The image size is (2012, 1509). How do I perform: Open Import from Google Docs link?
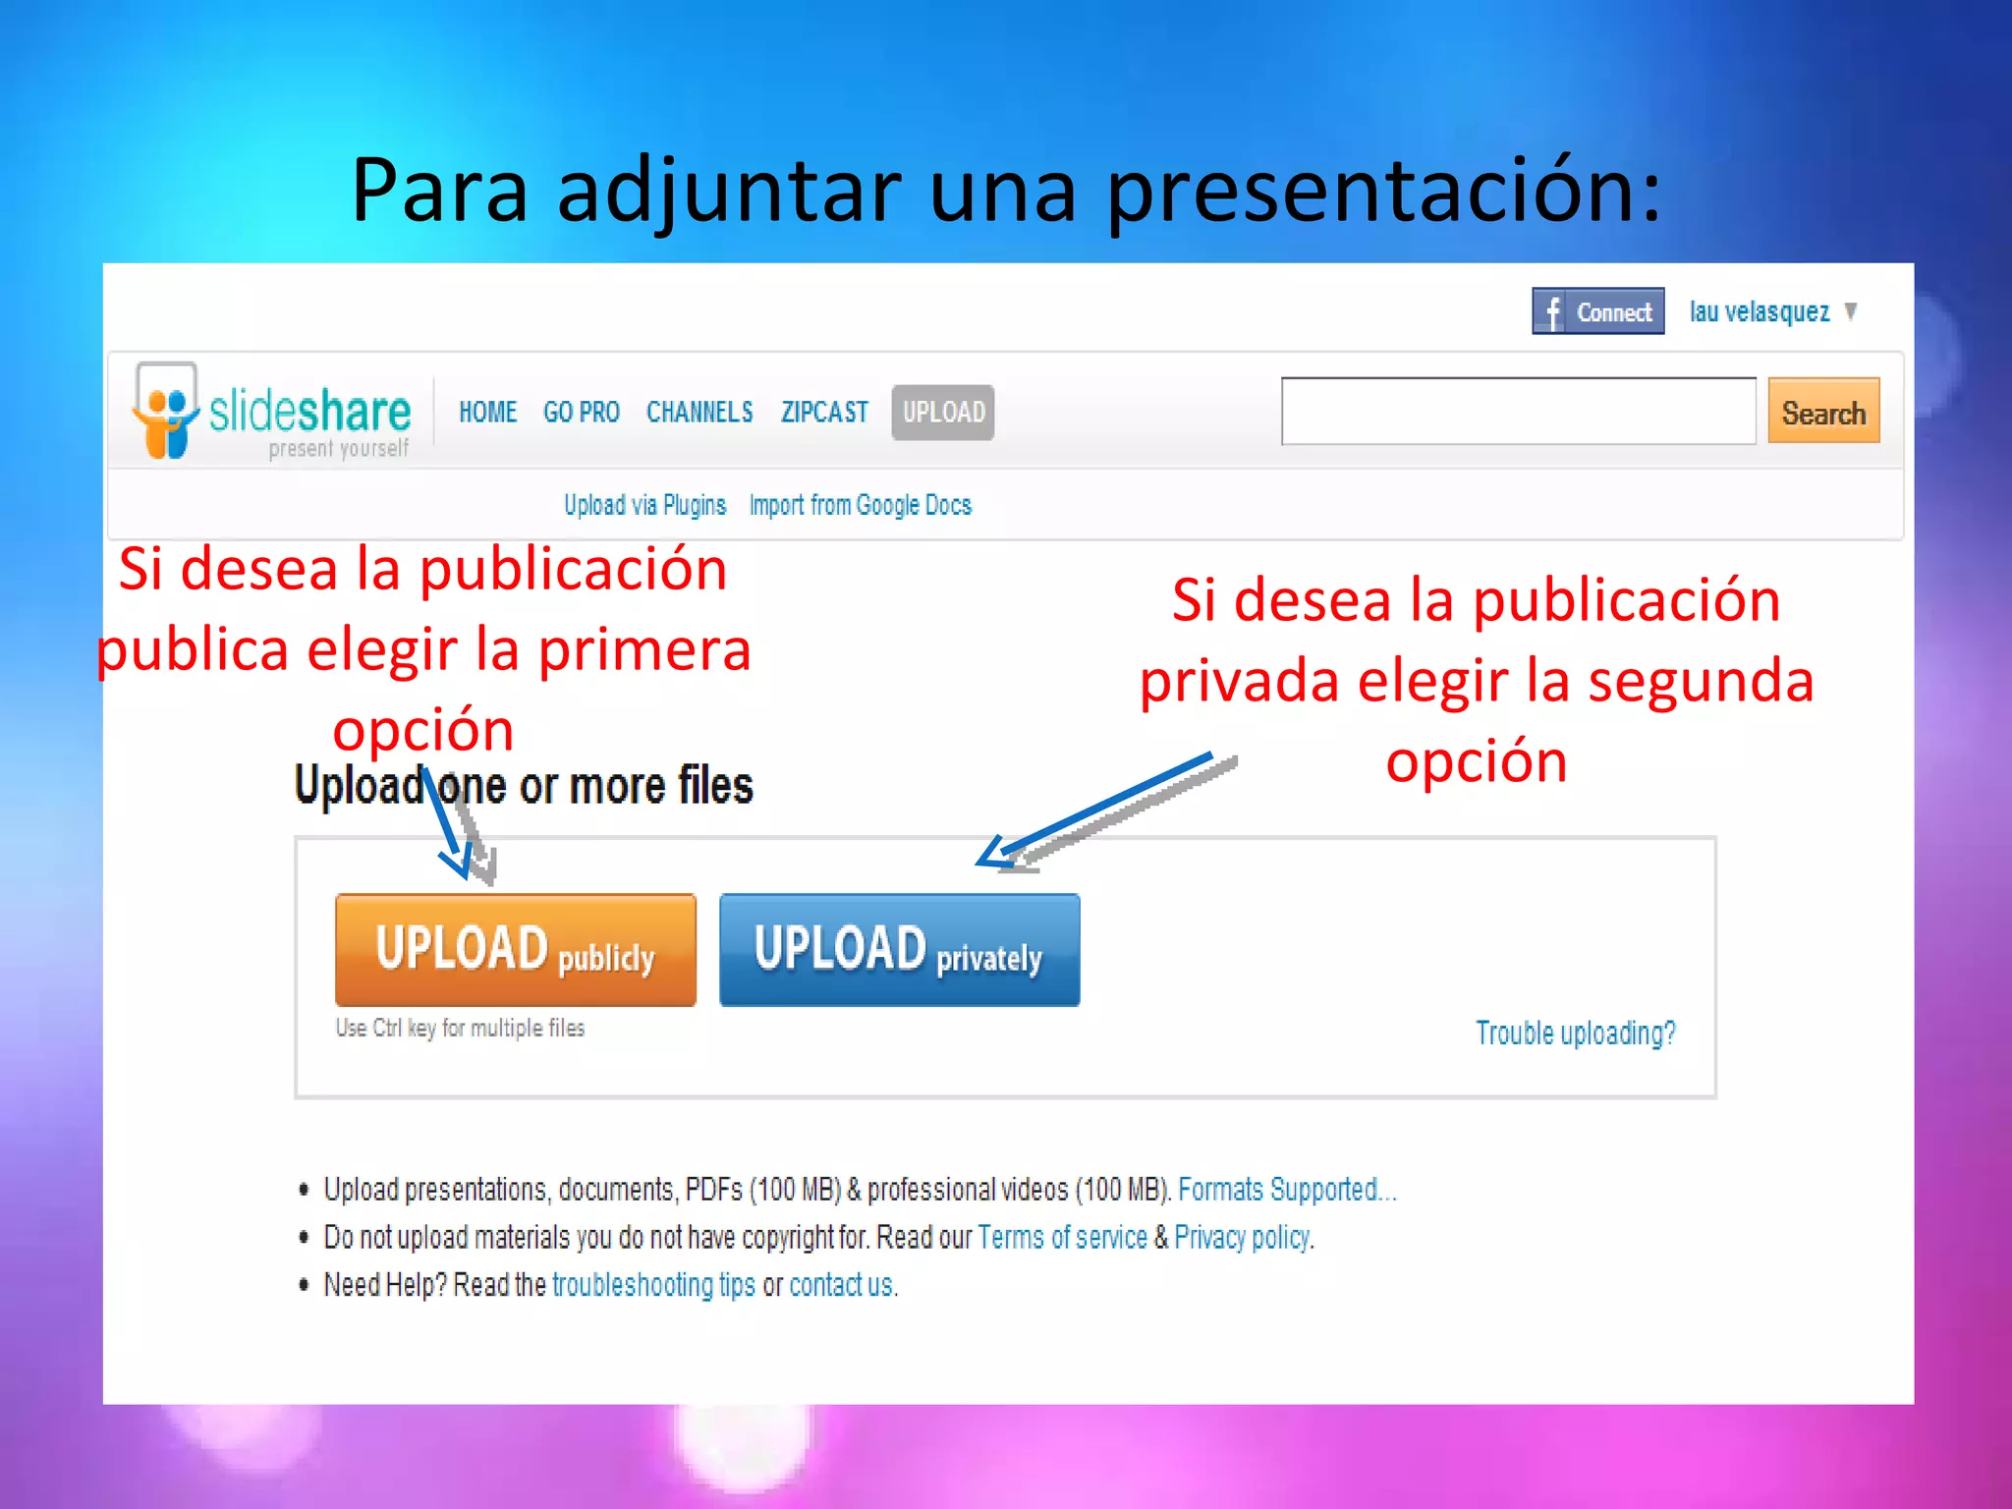tap(860, 505)
